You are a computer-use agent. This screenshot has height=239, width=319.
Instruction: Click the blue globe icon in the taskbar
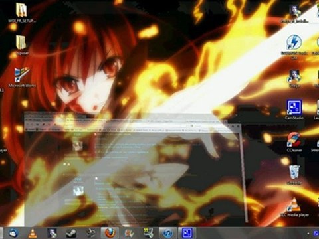(x=13, y=233)
